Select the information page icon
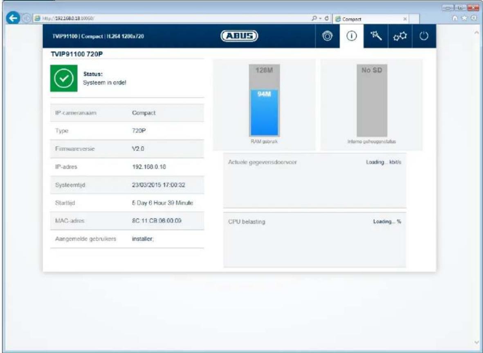483x353 pixels. tap(352, 36)
